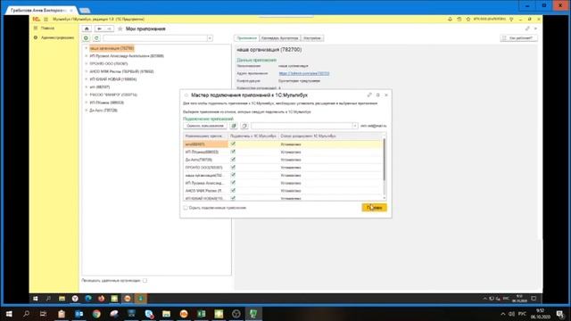This screenshot has width=571, height=321.
Task: Navigate back with the left arrow
Action: tap(99, 29)
